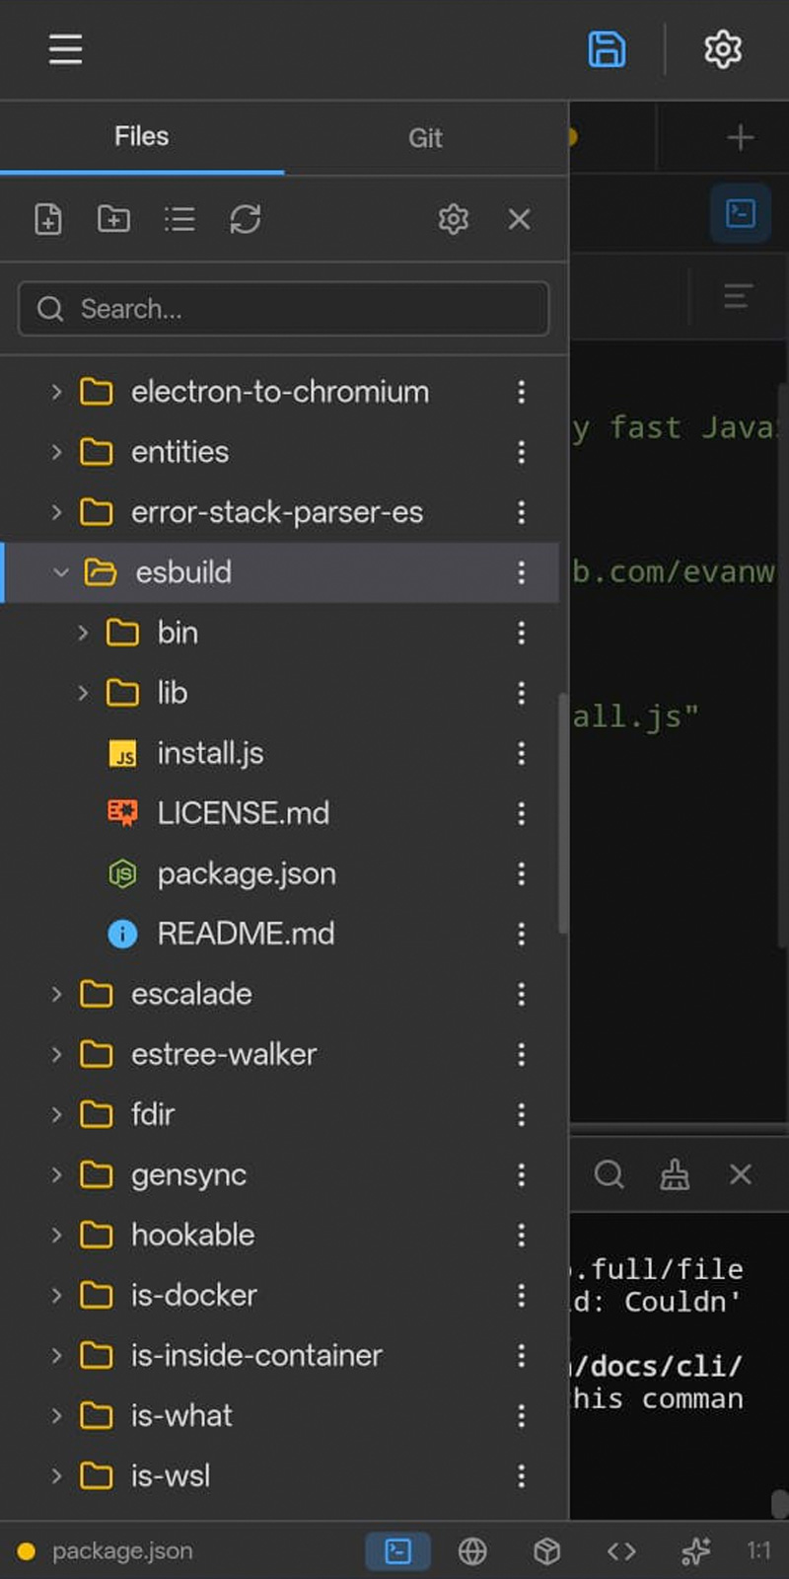Open package.json in the esbuild folder
This screenshot has width=789, height=1579.
click(247, 873)
